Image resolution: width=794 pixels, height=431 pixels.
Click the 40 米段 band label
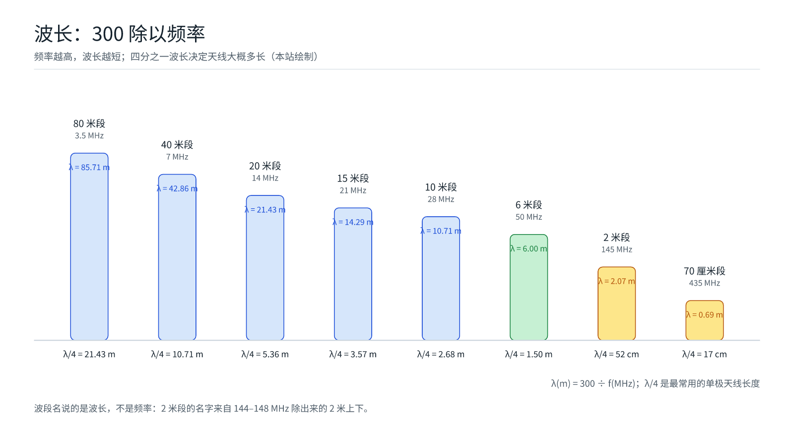[177, 145]
